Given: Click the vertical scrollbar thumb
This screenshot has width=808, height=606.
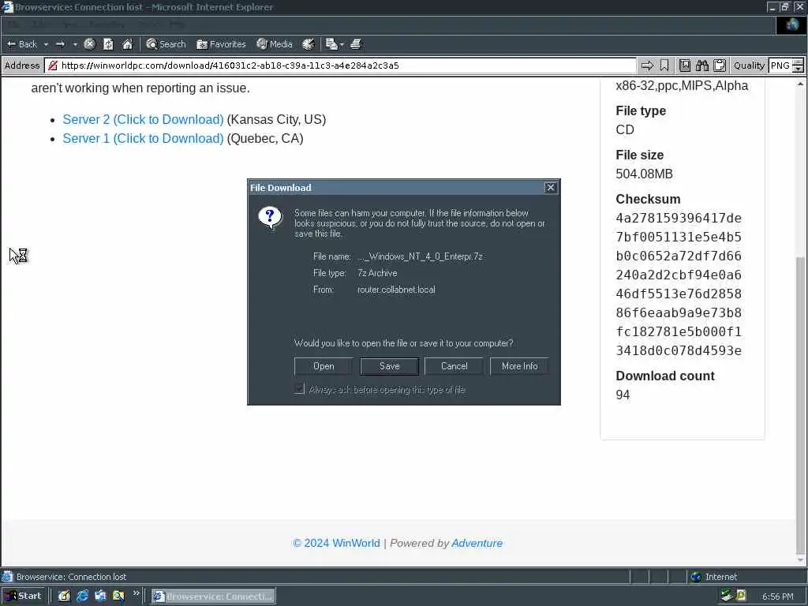Looking at the screenshot, I should (800, 405).
